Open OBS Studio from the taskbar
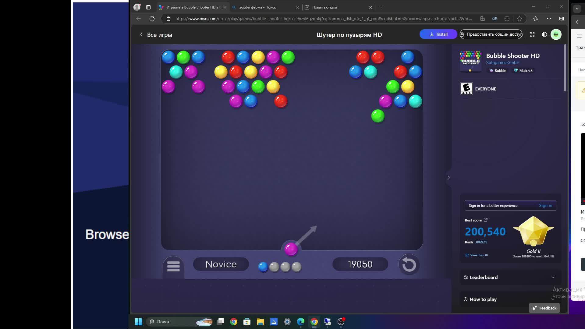 click(341, 322)
